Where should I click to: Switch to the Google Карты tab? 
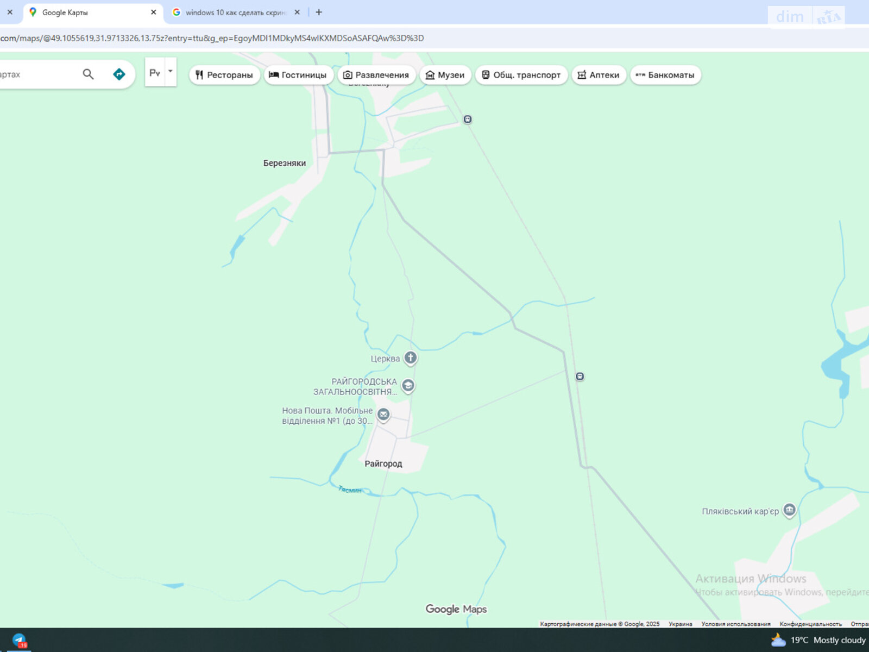[87, 12]
